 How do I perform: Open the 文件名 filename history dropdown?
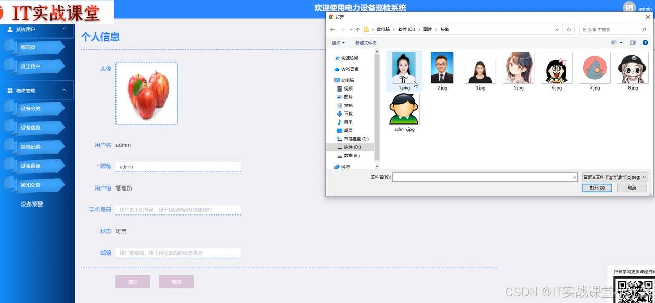pos(574,178)
